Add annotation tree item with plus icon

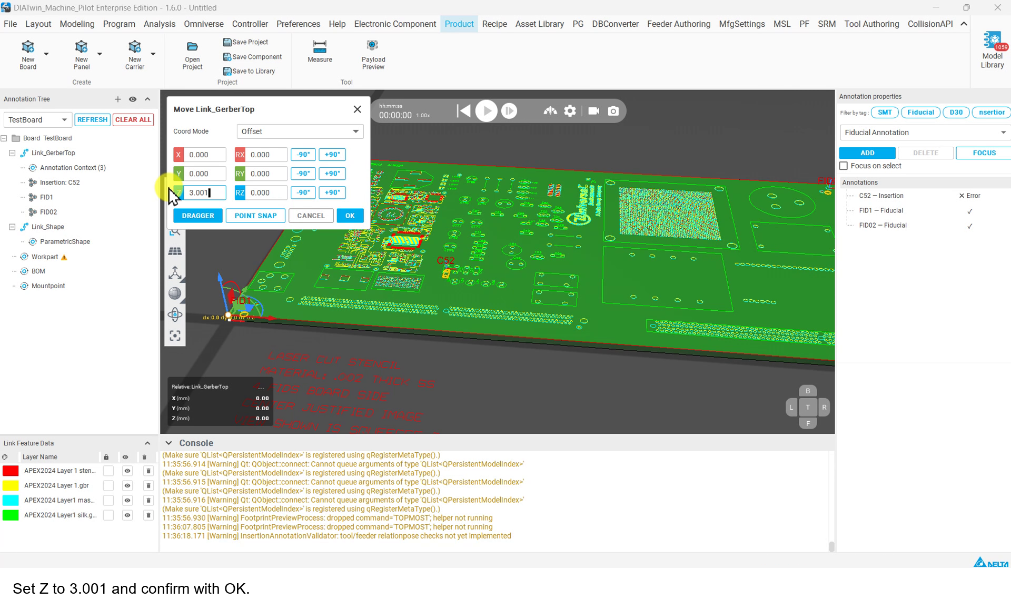[x=117, y=99]
